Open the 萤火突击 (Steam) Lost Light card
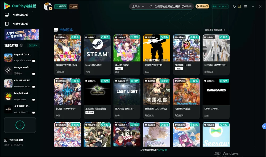Image resolution: width=266 pixels, height=157 pixels. coord(127,99)
